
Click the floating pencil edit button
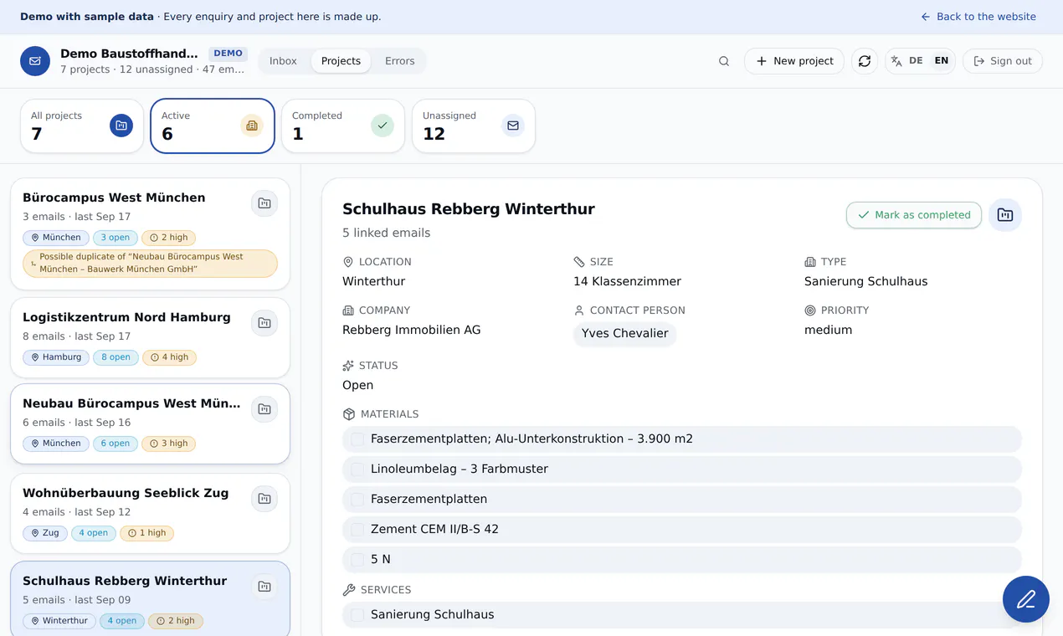(x=1026, y=599)
